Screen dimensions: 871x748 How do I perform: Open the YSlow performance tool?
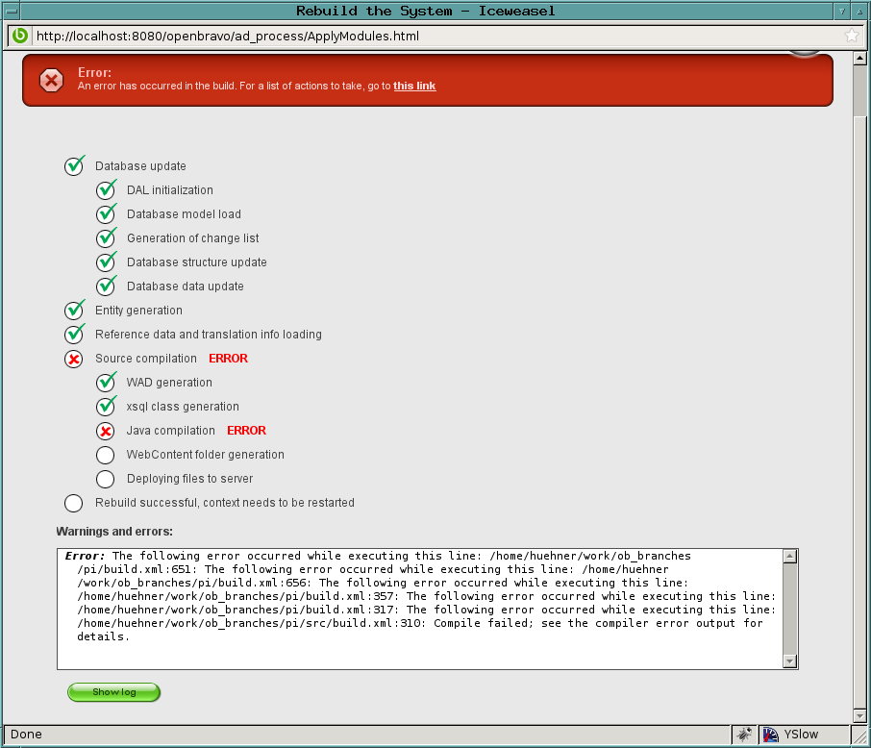pos(790,735)
